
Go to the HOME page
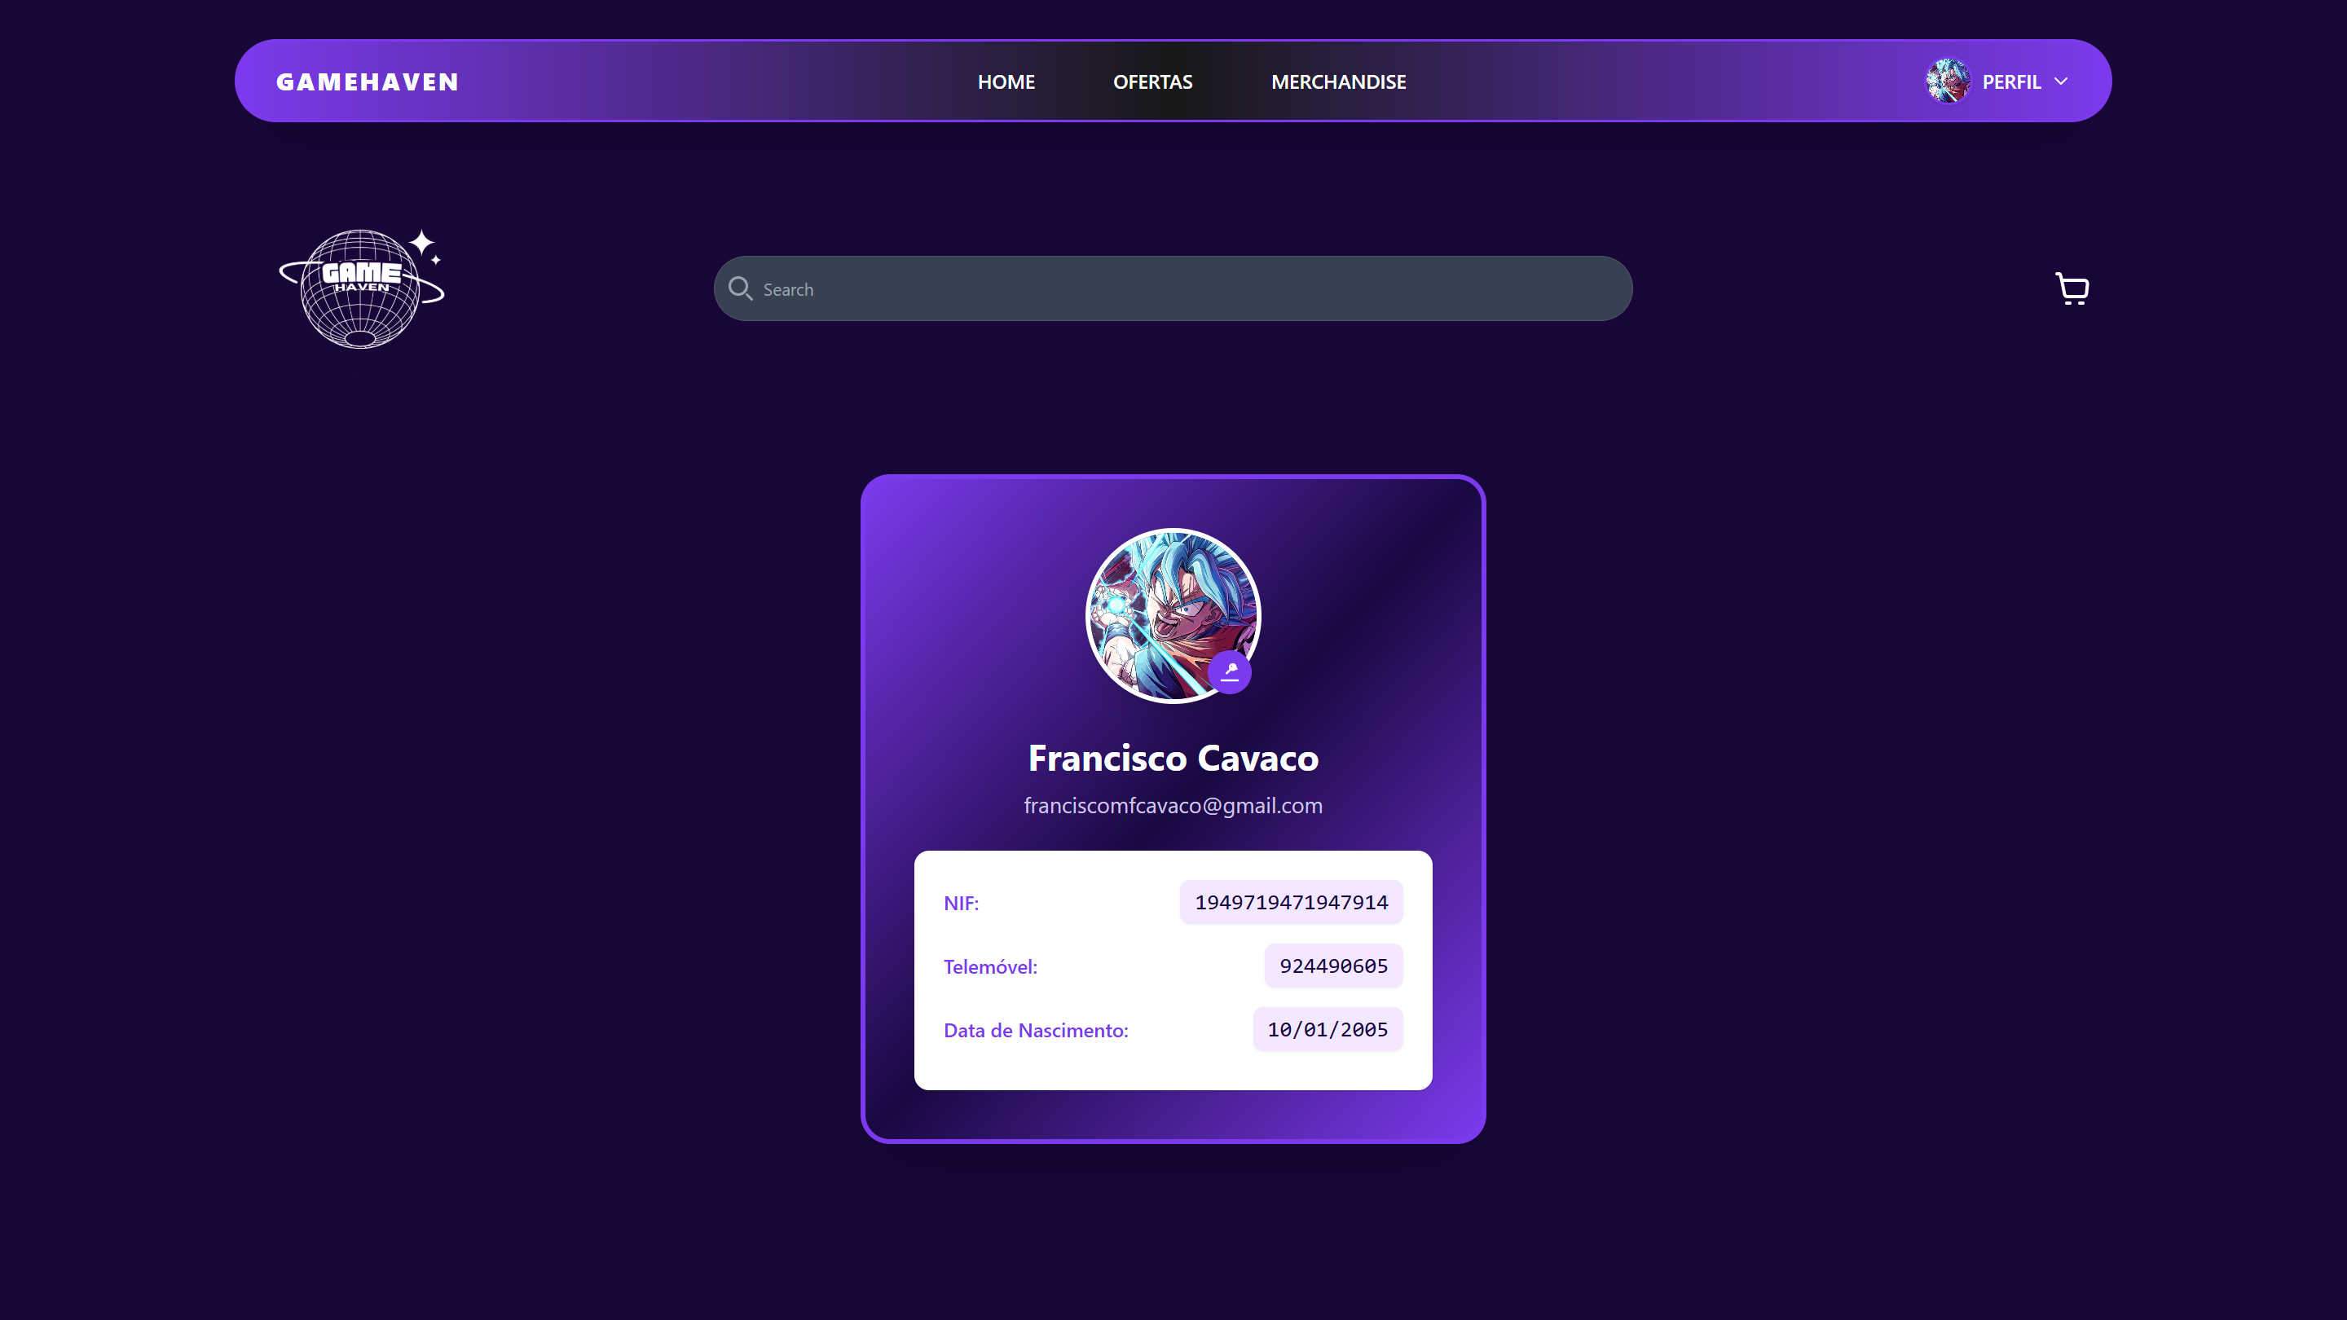click(x=1006, y=82)
